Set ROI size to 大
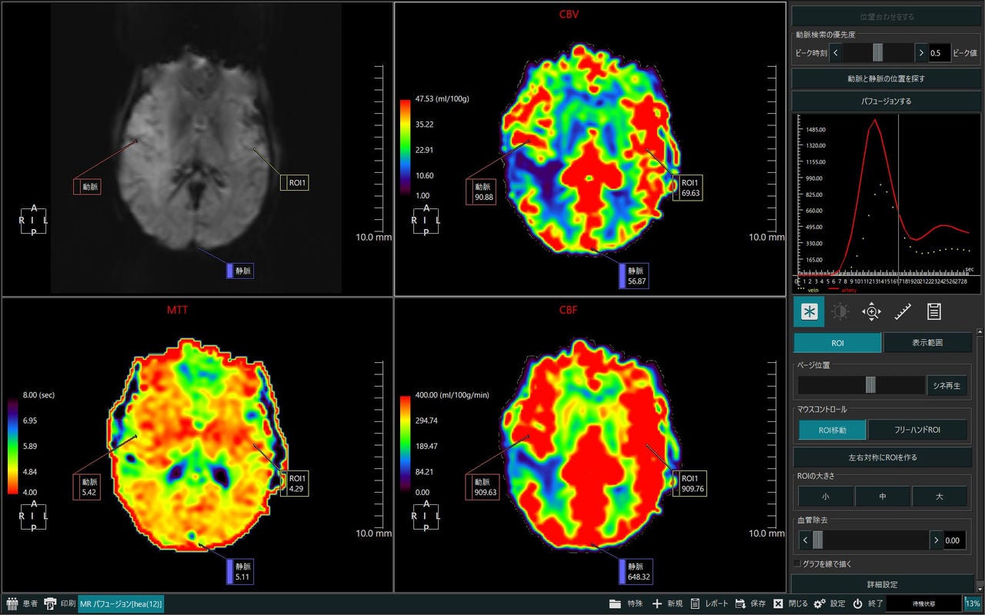 (x=940, y=497)
